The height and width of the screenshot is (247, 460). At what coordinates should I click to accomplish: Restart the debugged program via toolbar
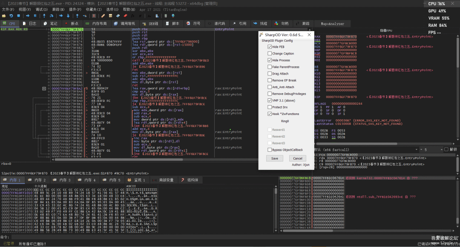10,16
